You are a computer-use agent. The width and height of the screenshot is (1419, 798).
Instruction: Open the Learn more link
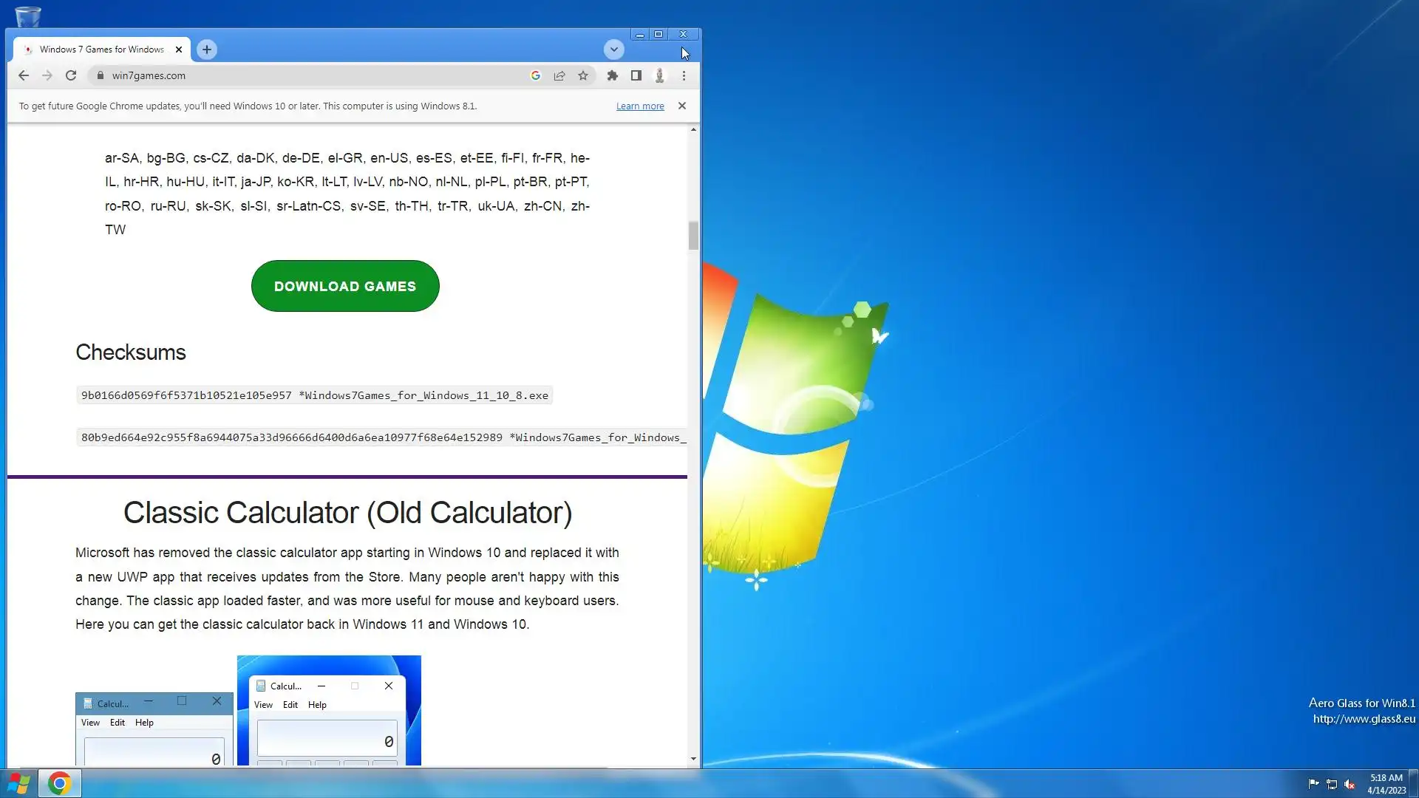[640, 106]
